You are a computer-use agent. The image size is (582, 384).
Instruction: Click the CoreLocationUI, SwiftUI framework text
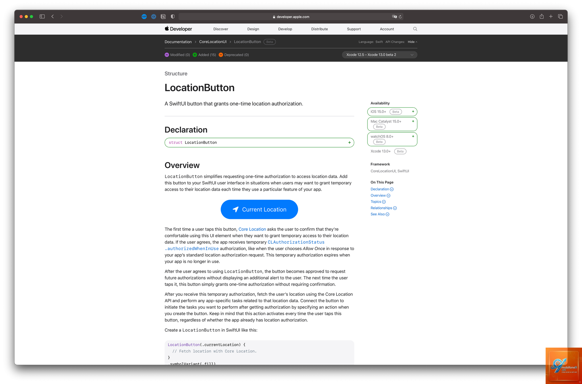[390, 171]
